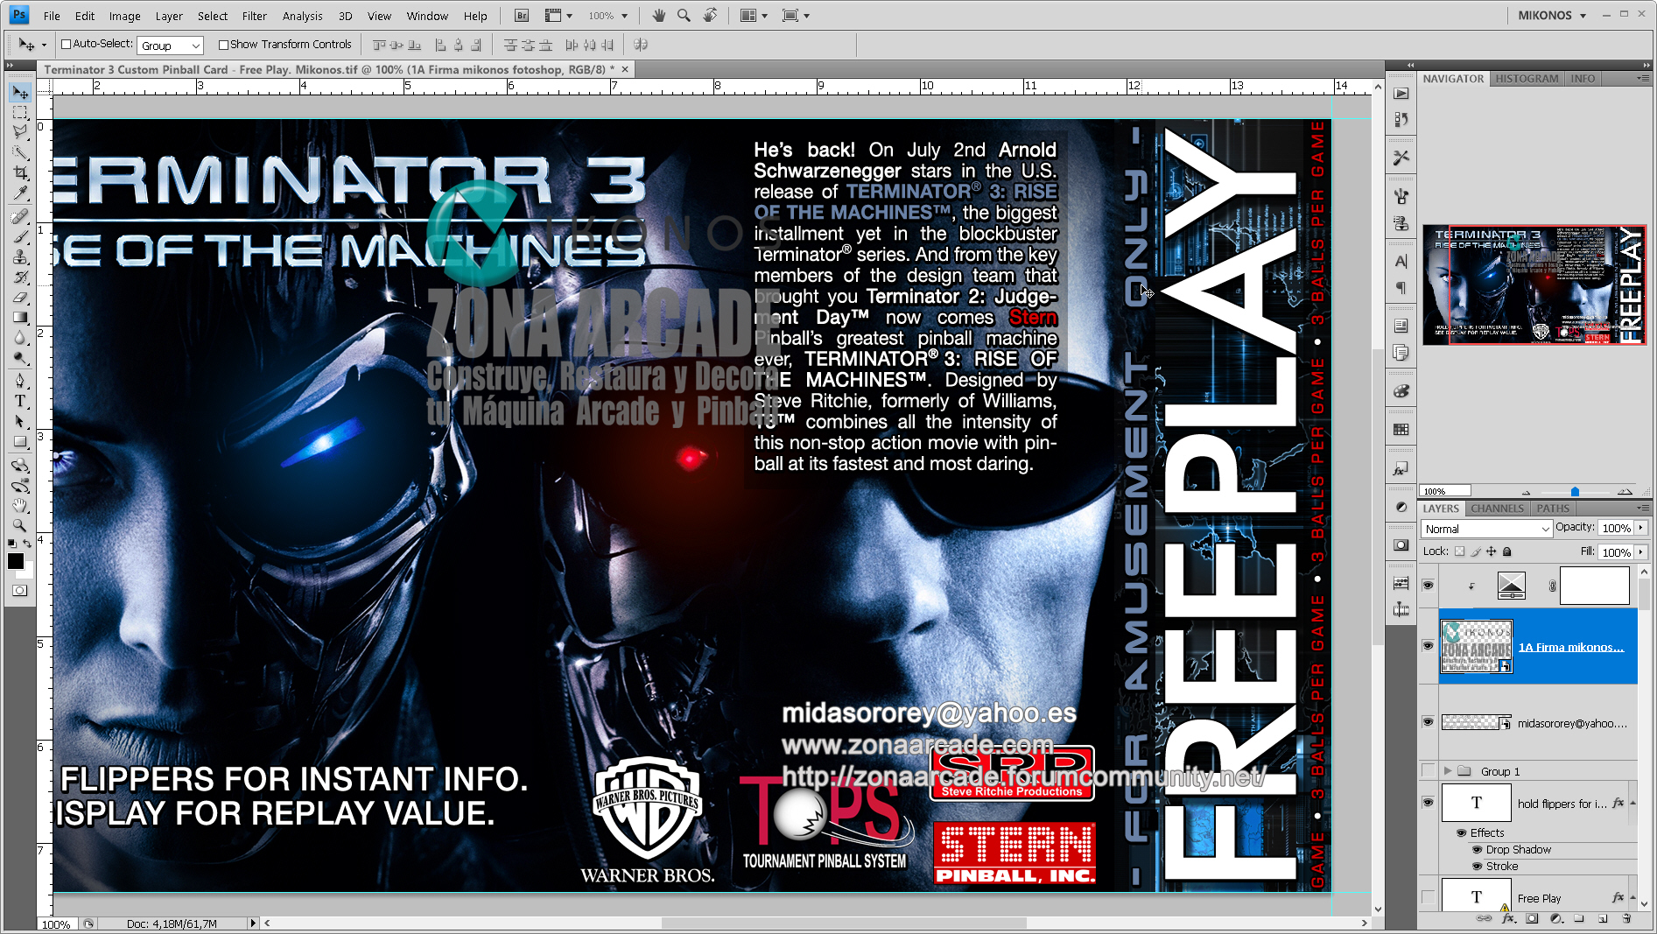This screenshot has height=934, width=1657.
Task: Click the Auto-Align Layers button
Action: point(641,45)
